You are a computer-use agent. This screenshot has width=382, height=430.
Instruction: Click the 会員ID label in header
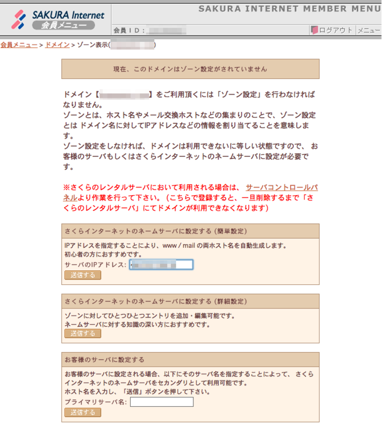129,30
